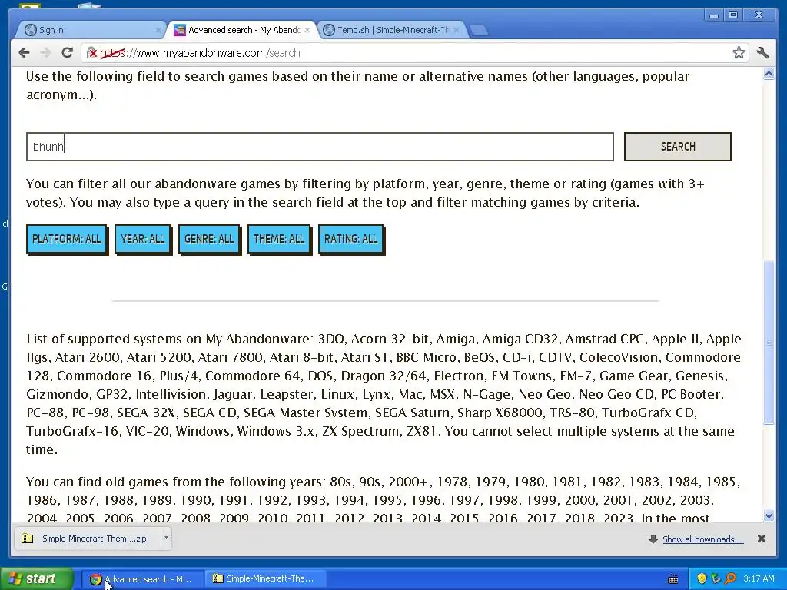Open the PLATFORM: ALL filter
Screen dimensions: 787x590
pyautogui.click(x=67, y=240)
